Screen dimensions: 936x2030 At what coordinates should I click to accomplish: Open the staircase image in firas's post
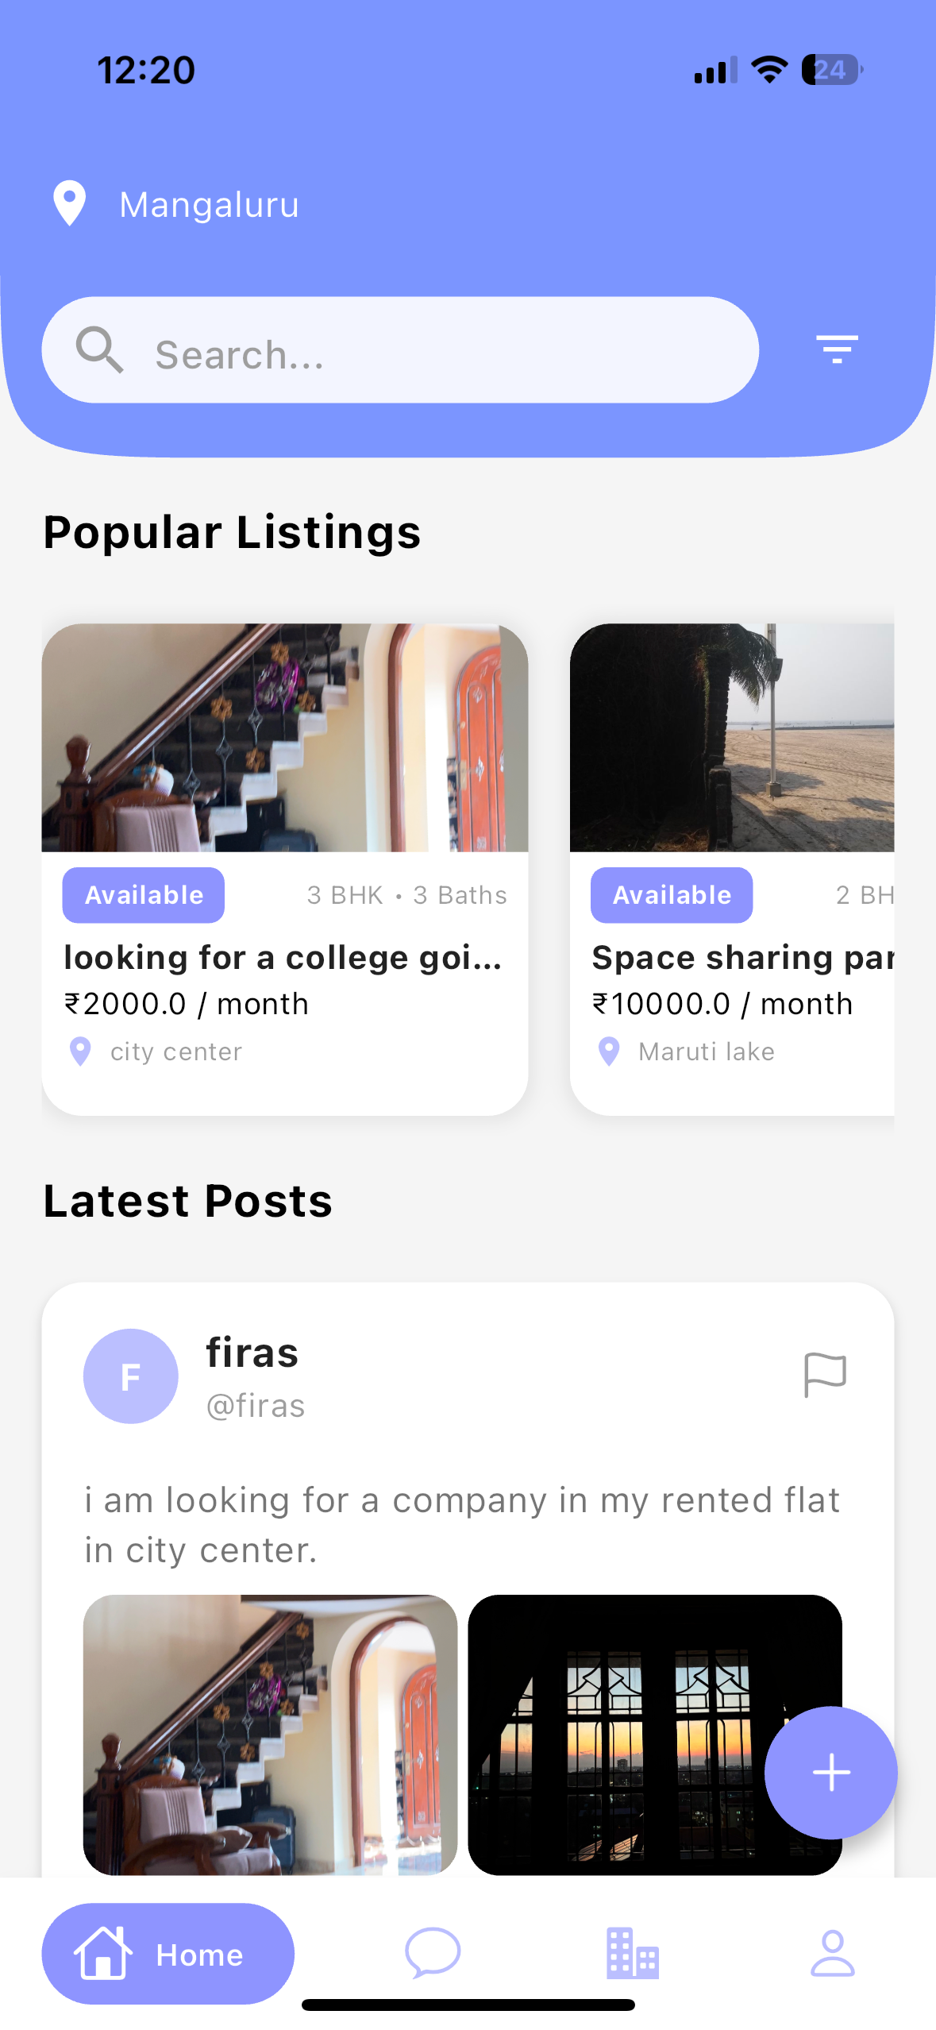270,1735
